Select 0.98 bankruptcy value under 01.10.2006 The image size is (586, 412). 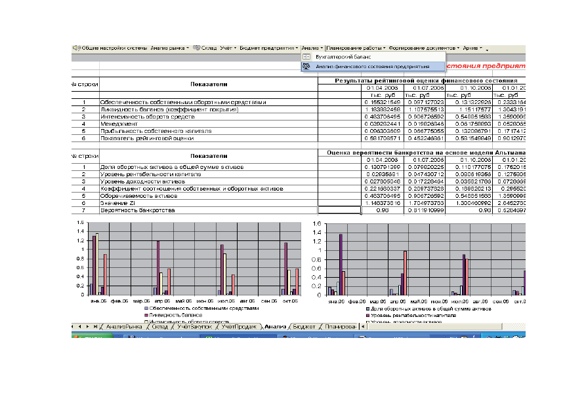(469, 210)
